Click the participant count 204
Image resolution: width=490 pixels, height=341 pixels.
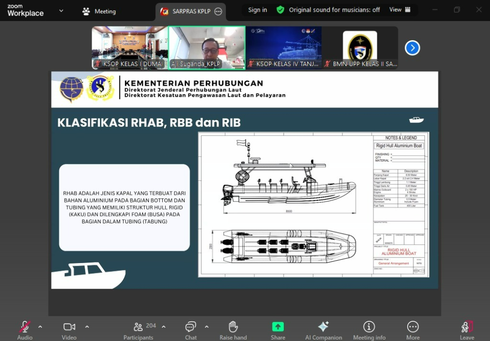coord(151,326)
